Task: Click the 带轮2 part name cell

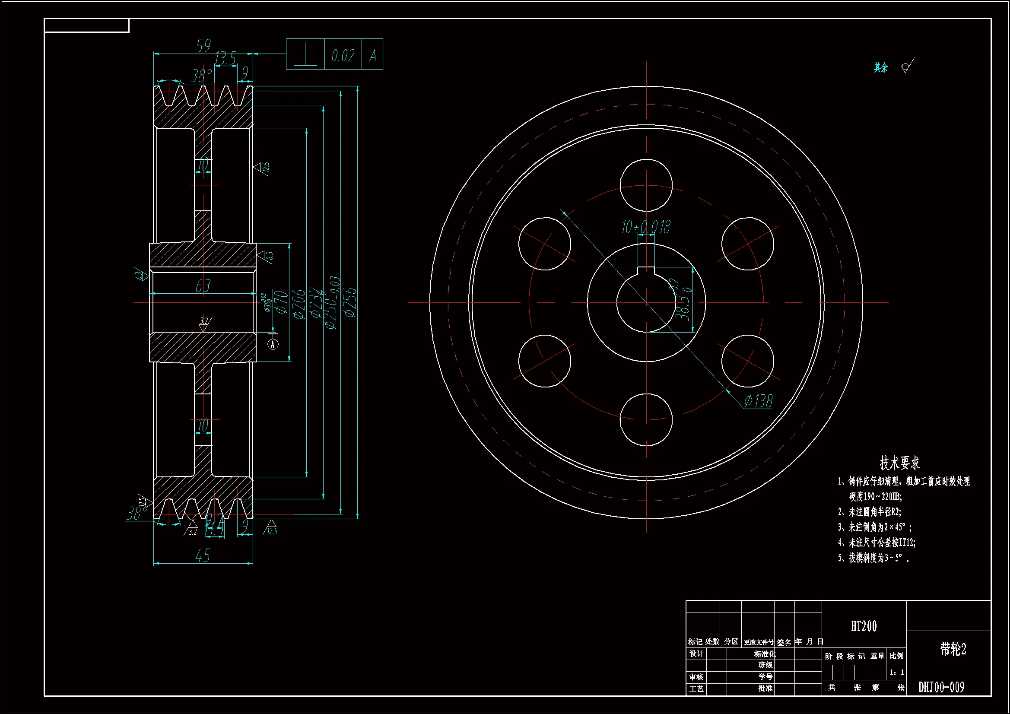Action: tap(953, 649)
